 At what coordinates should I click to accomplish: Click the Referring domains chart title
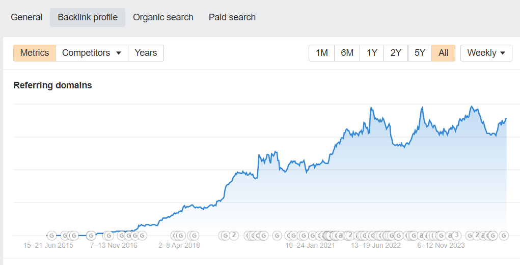(x=52, y=85)
